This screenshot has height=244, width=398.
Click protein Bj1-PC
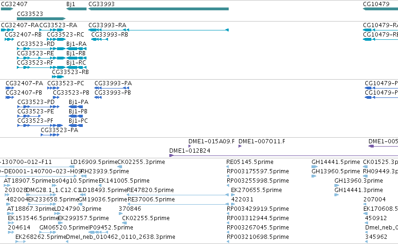point(76,126)
